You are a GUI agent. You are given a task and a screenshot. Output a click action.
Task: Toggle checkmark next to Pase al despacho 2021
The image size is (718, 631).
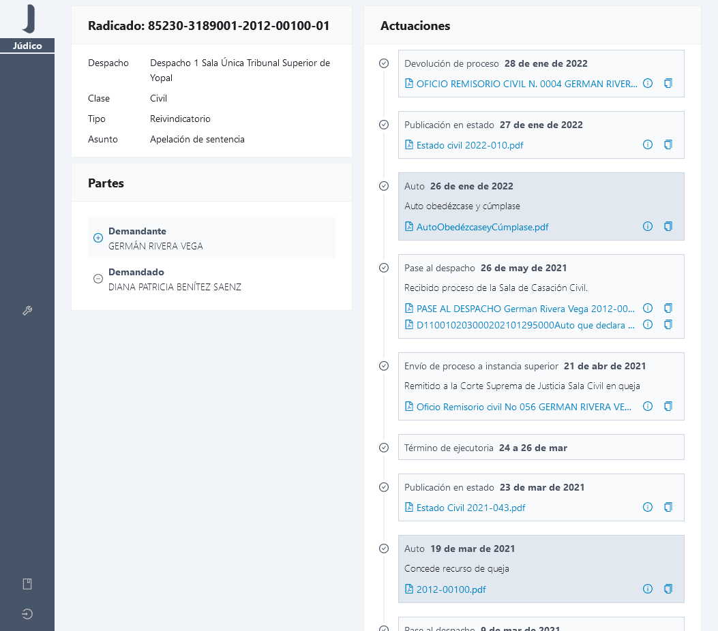click(x=383, y=268)
